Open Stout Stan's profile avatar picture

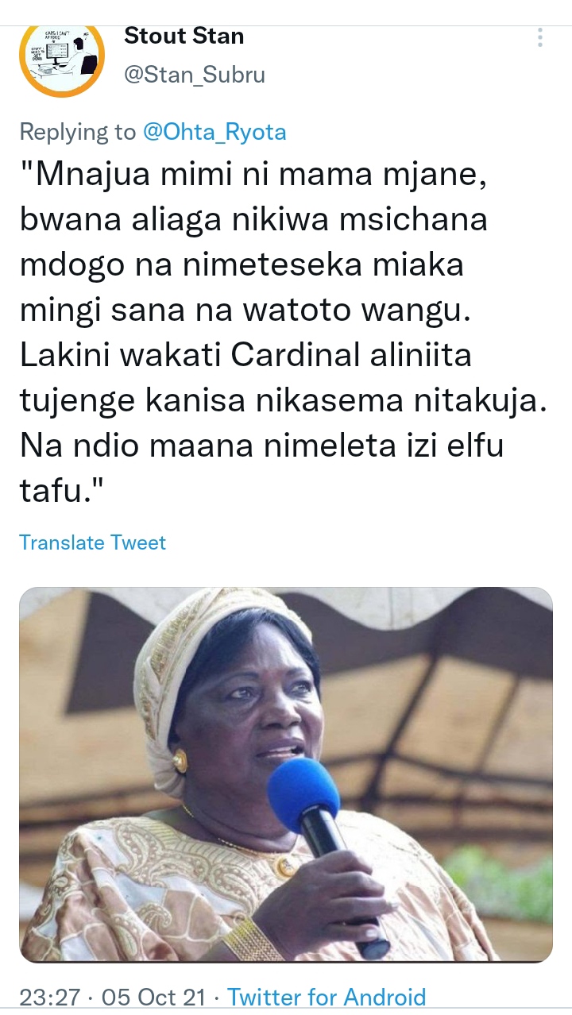pyautogui.click(x=62, y=56)
